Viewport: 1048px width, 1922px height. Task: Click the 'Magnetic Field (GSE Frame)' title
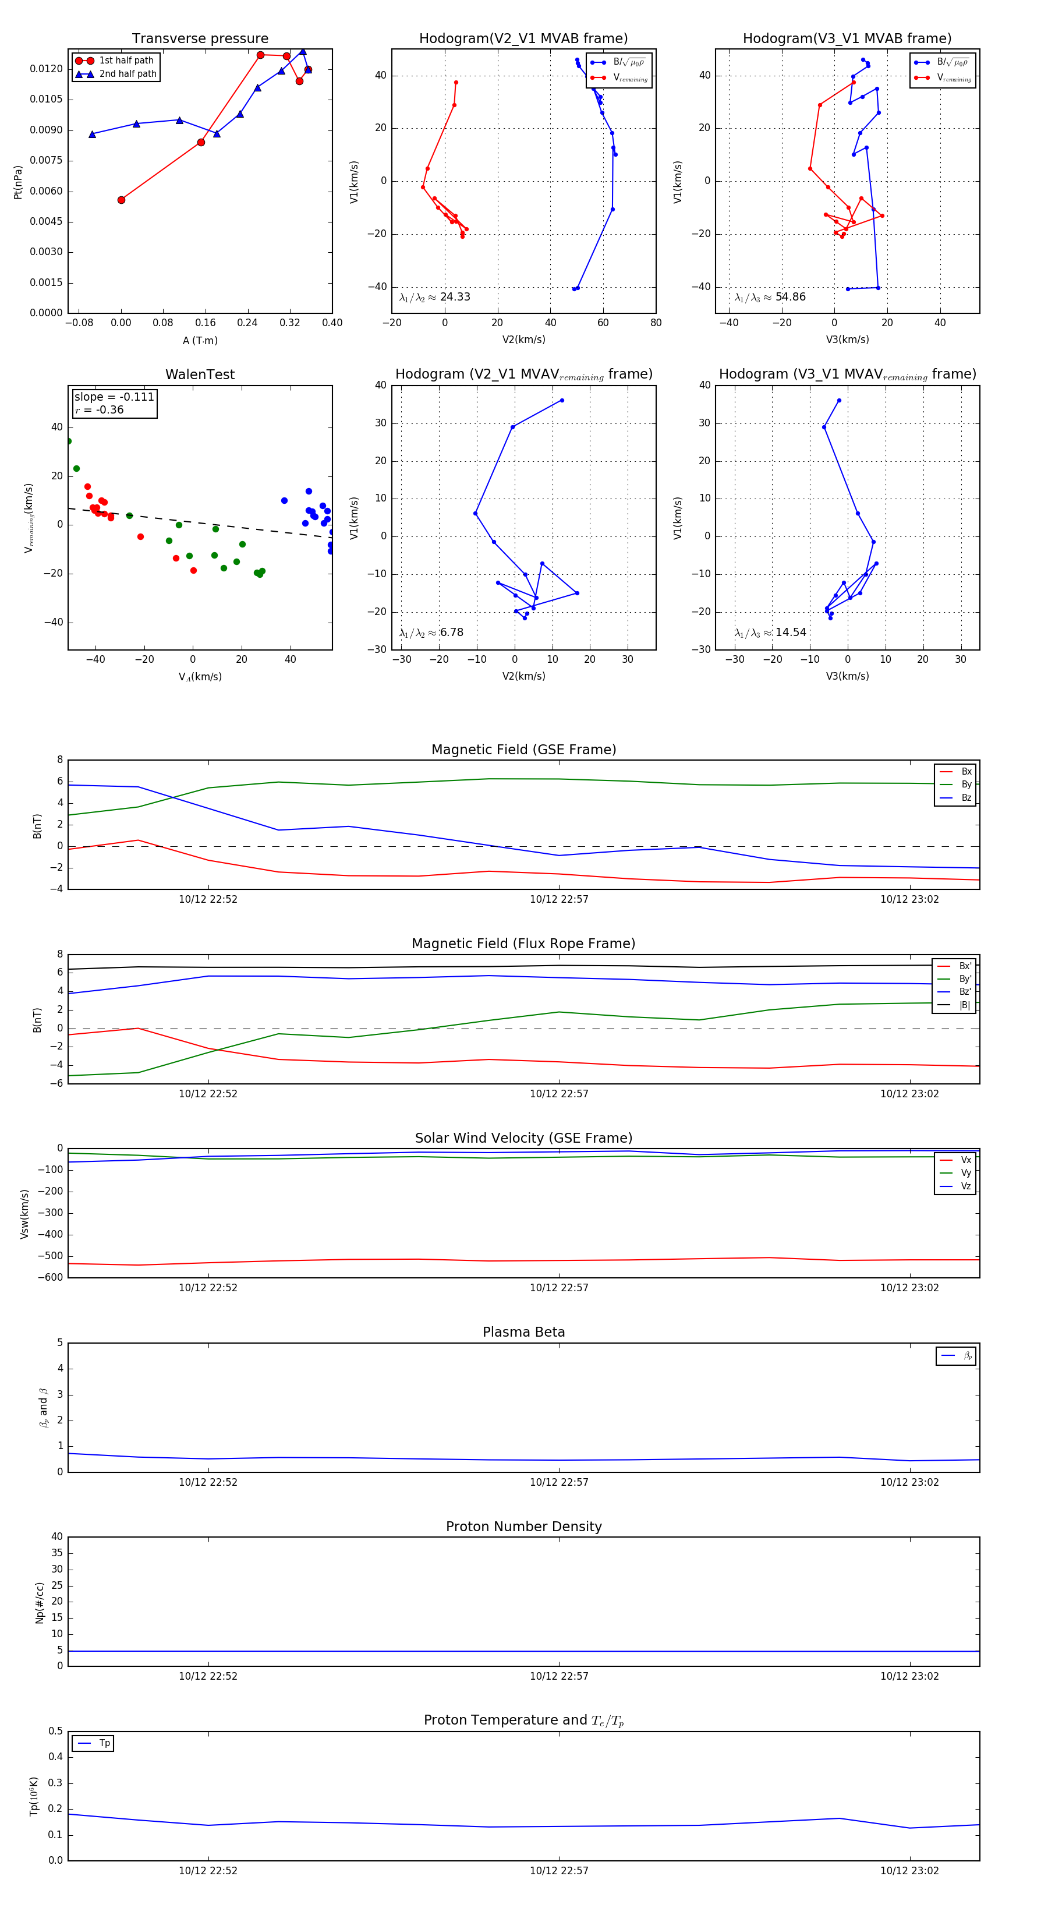(523, 750)
